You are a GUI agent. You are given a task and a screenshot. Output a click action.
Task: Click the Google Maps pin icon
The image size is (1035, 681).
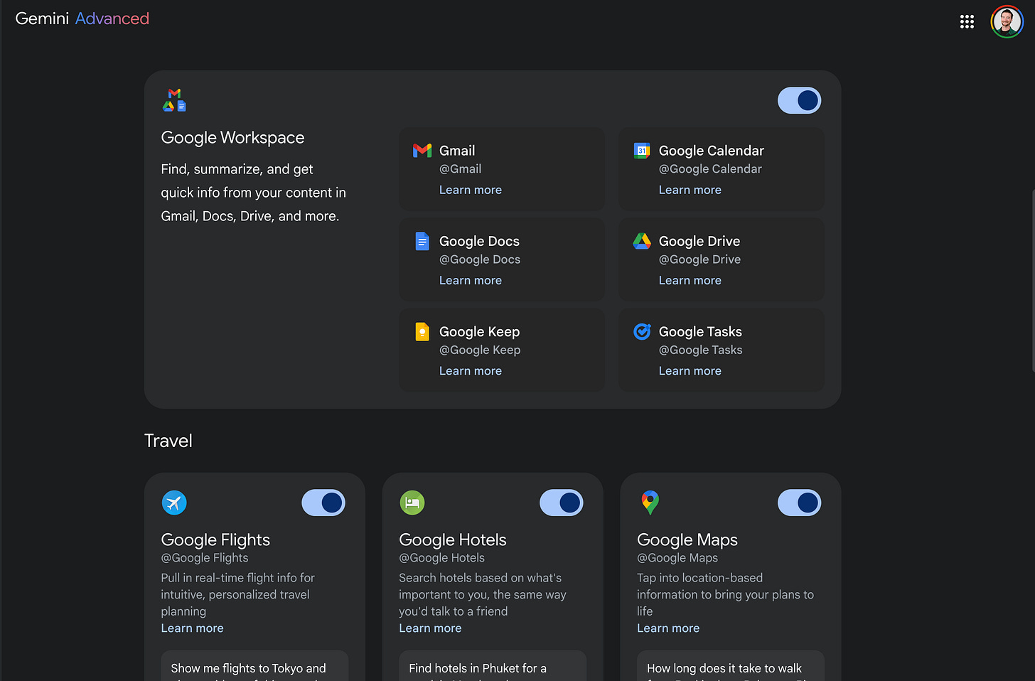click(x=650, y=503)
